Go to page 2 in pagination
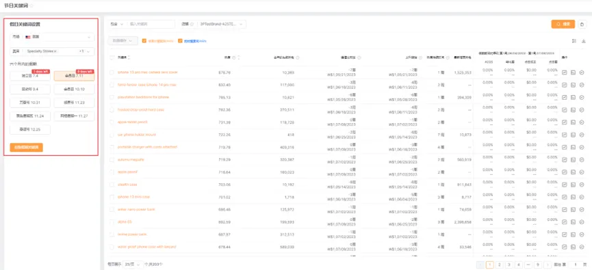 pos(499,265)
